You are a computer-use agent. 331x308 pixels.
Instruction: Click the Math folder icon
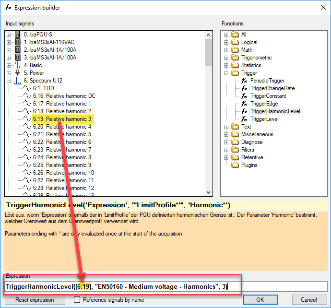click(x=235, y=50)
